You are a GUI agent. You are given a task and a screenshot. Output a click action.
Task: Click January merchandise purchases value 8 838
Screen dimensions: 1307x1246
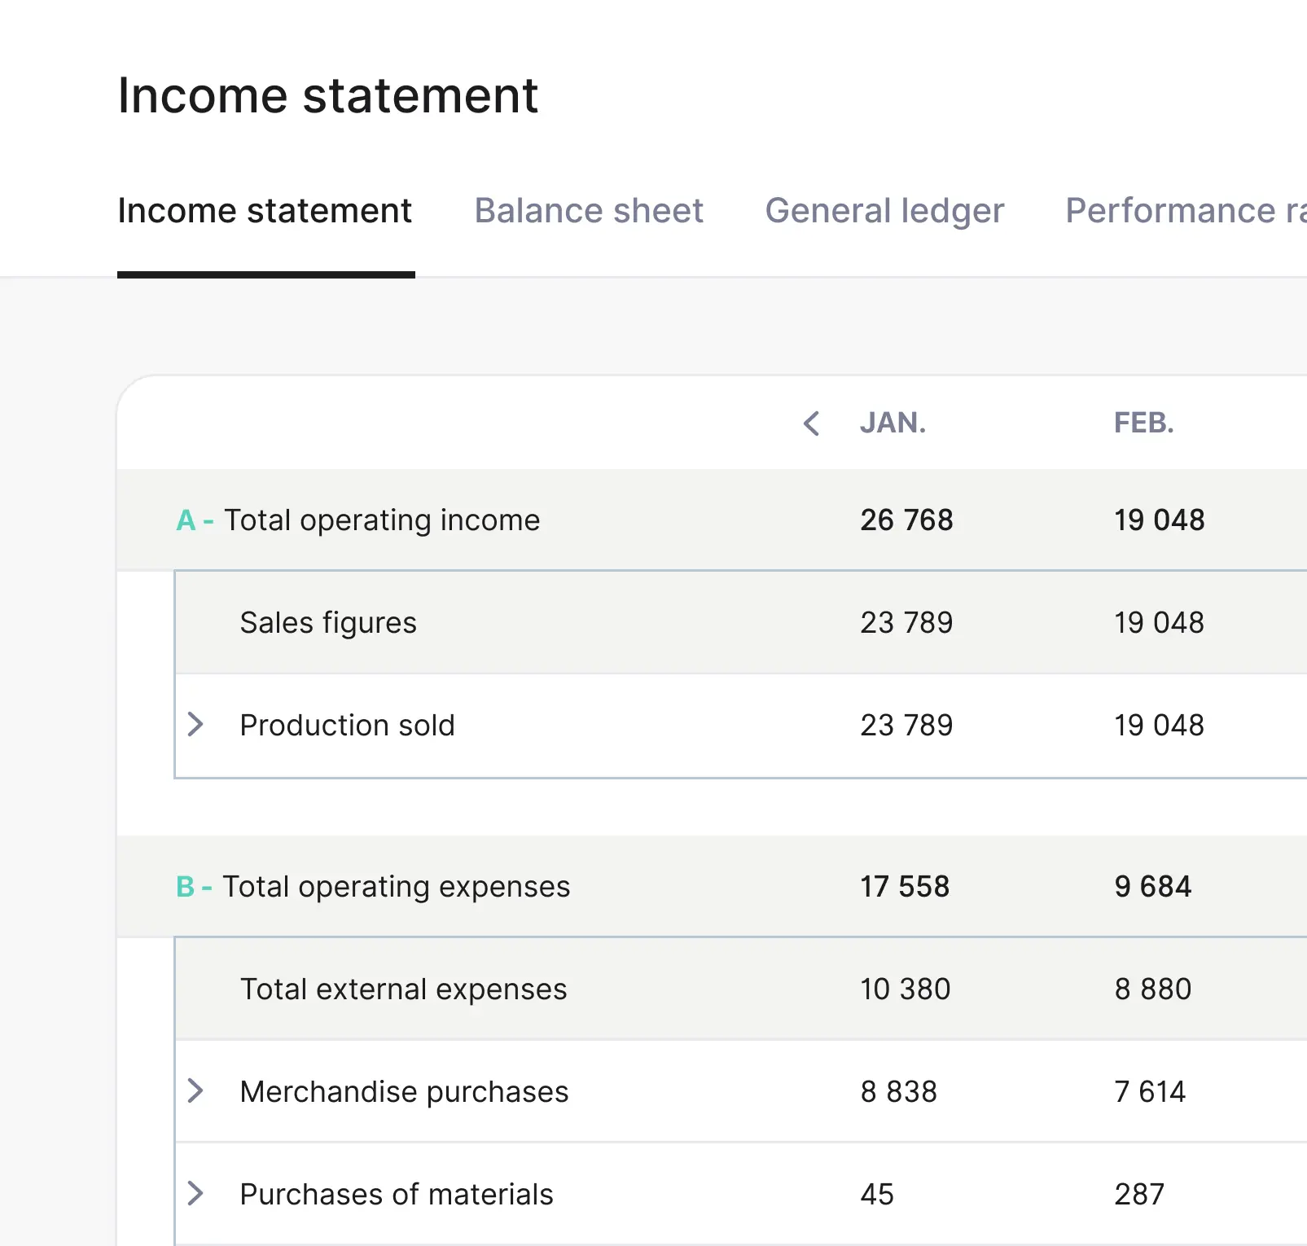tap(898, 1092)
